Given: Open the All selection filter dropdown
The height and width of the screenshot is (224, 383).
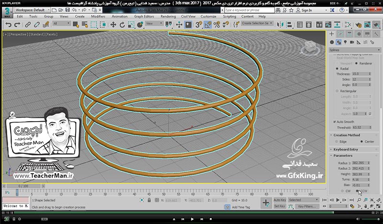Looking at the screenshot, I should pyautogui.click(x=62, y=23).
